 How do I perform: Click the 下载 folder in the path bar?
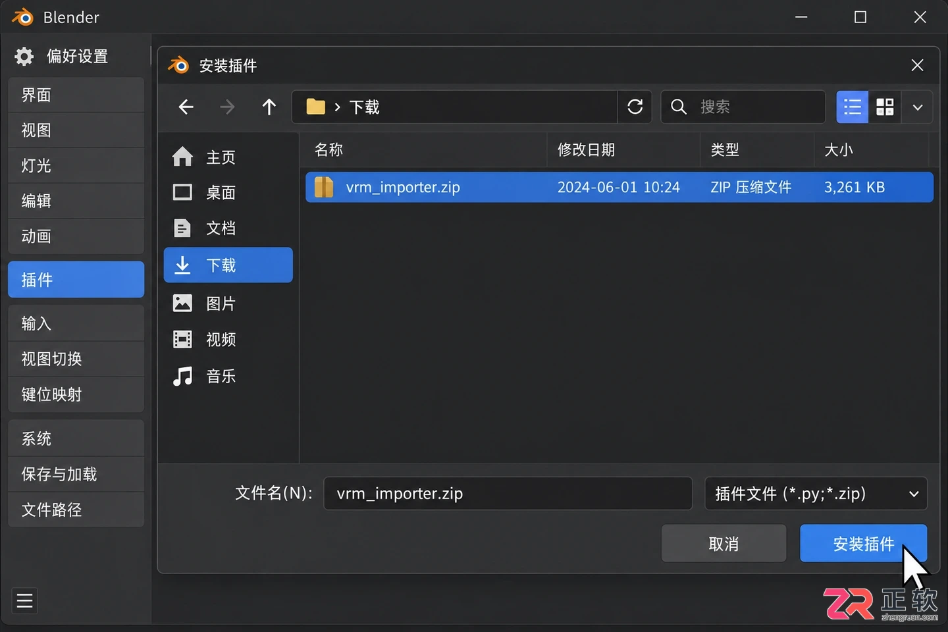coord(364,107)
